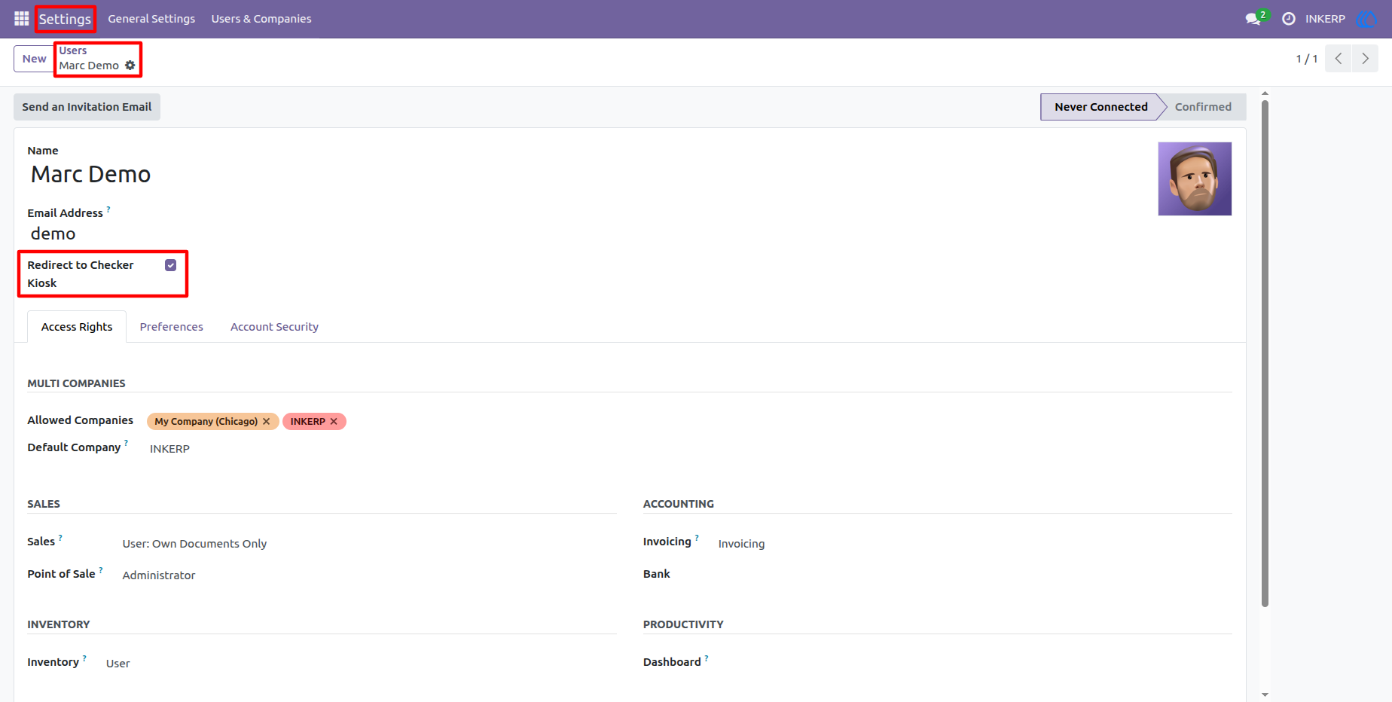Go to next record arrow

point(1365,59)
